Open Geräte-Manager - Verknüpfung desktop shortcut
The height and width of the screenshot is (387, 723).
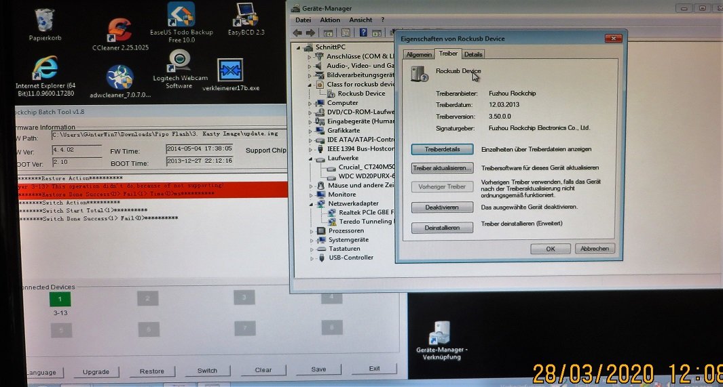(x=441, y=340)
